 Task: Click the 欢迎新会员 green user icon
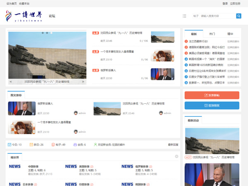pos(95,145)
